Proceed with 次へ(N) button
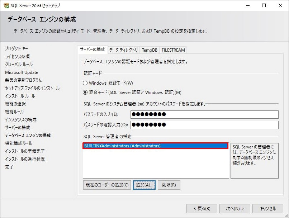The width and height of the screenshot is (289, 218). [235, 208]
